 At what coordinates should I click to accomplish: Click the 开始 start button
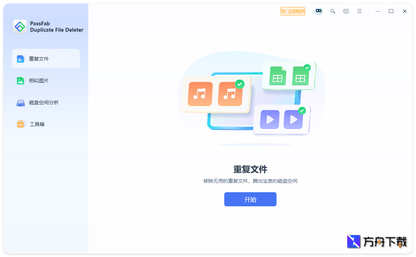point(250,199)
